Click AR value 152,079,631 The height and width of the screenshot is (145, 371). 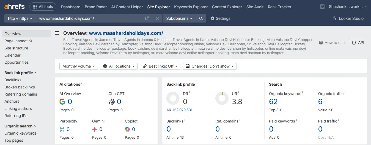183,110
